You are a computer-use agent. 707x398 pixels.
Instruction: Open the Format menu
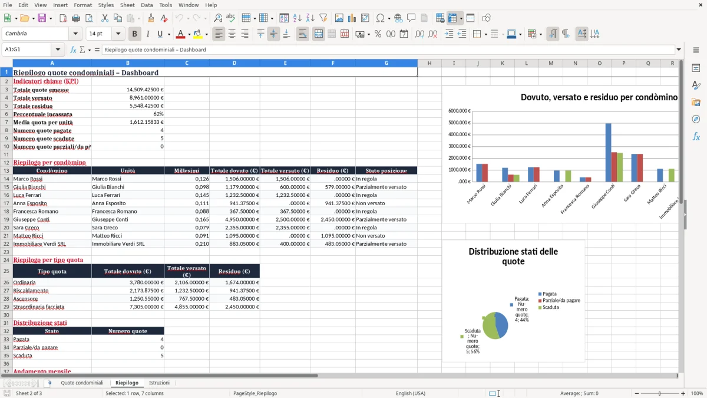[82, 5]
